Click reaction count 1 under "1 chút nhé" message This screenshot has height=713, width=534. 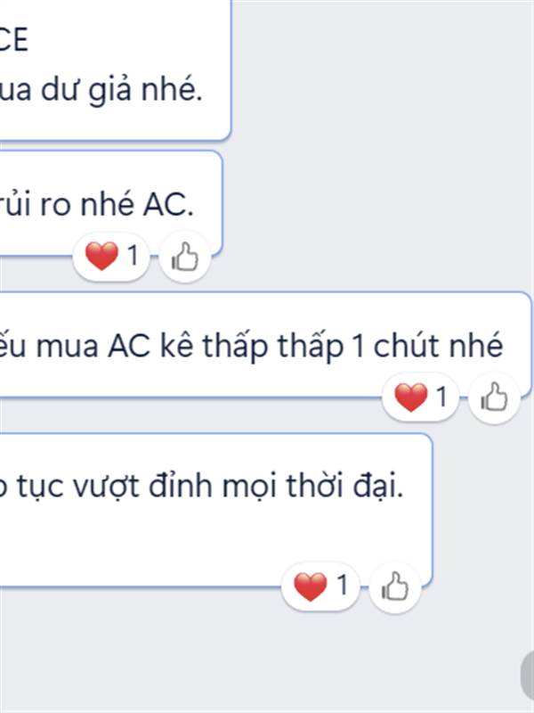click(x=441, y=396)
